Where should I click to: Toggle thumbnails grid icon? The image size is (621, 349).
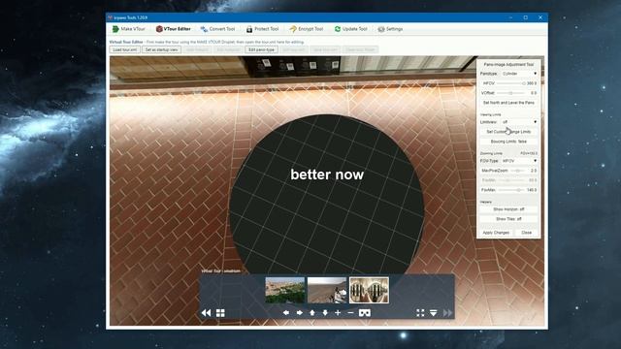tap(220, 313)
